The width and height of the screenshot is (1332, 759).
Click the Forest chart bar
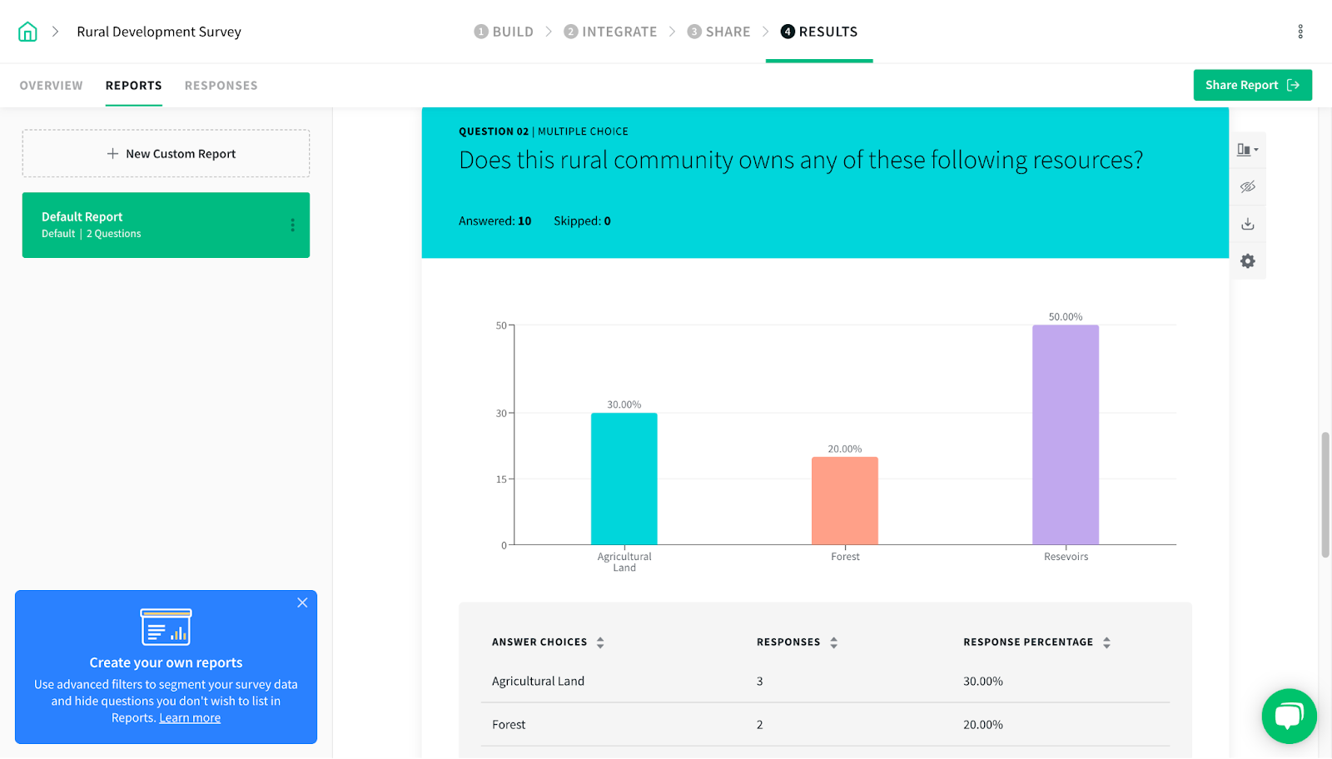(845, 501)
